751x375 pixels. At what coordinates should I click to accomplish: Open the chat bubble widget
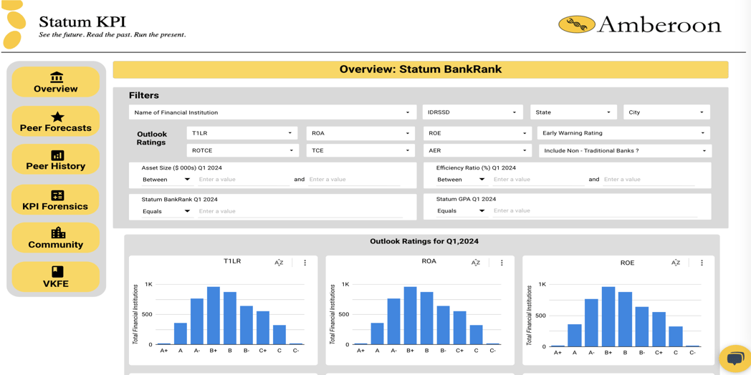(735, 358)
